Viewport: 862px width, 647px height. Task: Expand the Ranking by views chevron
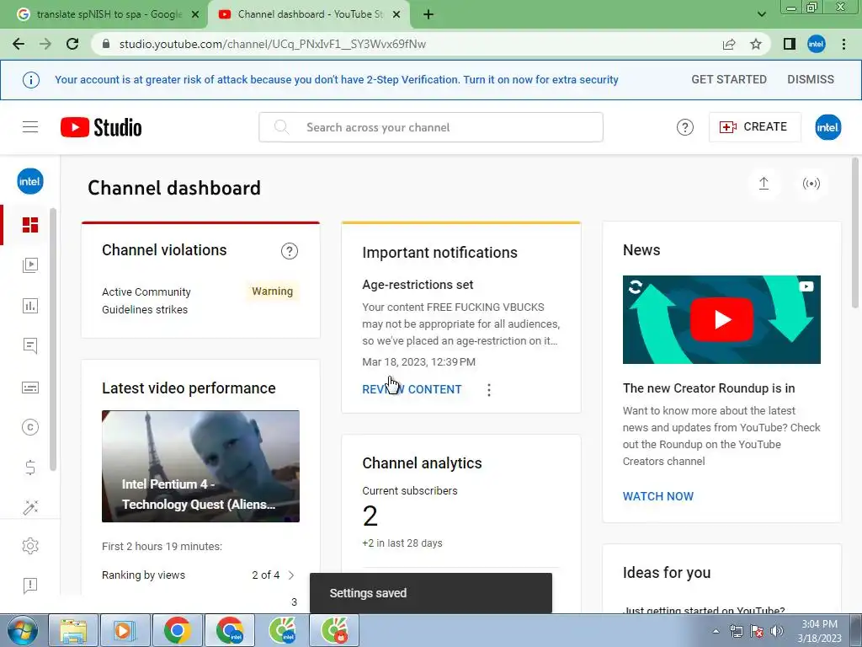tap(291, 575)
